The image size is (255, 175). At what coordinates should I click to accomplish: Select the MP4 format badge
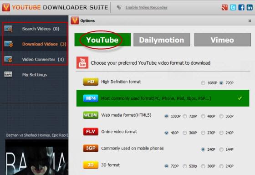click(x=91, y=98)
